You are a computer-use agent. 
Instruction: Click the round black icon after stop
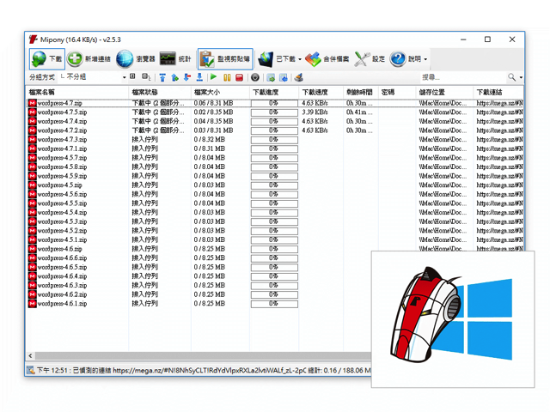click(255, 77)
